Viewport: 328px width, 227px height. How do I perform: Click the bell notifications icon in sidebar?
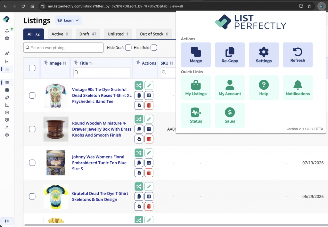[7, 31]
